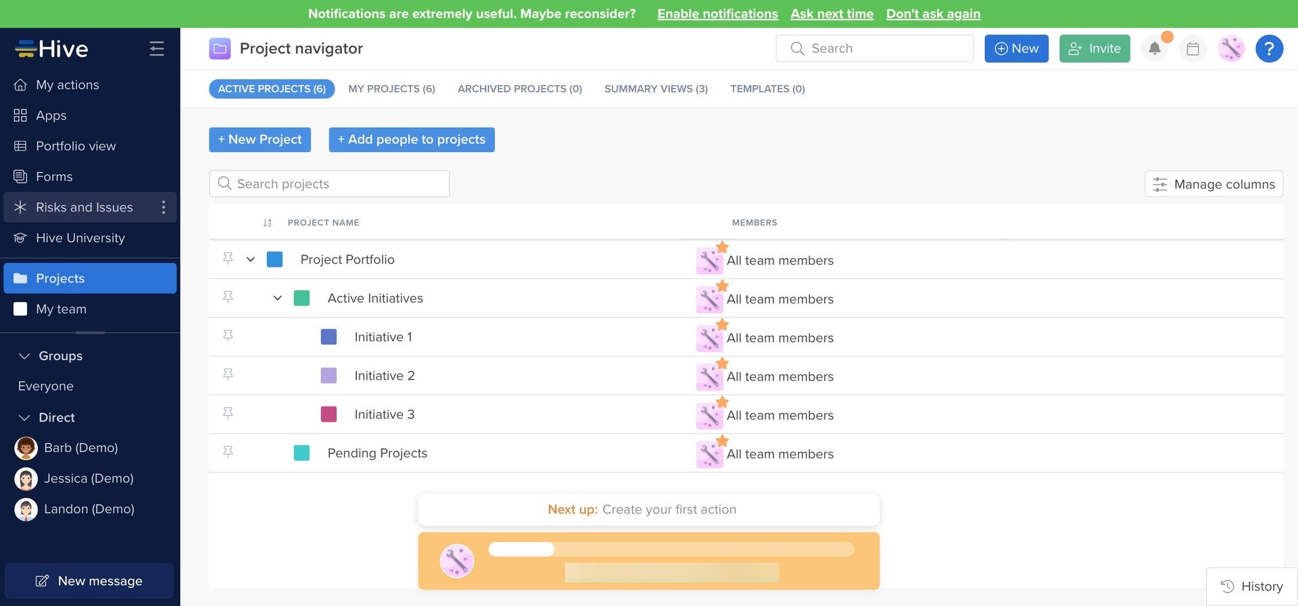Open Hive University in sidebar
Screen dimensions: 1298x606
[x=90, y=238]
